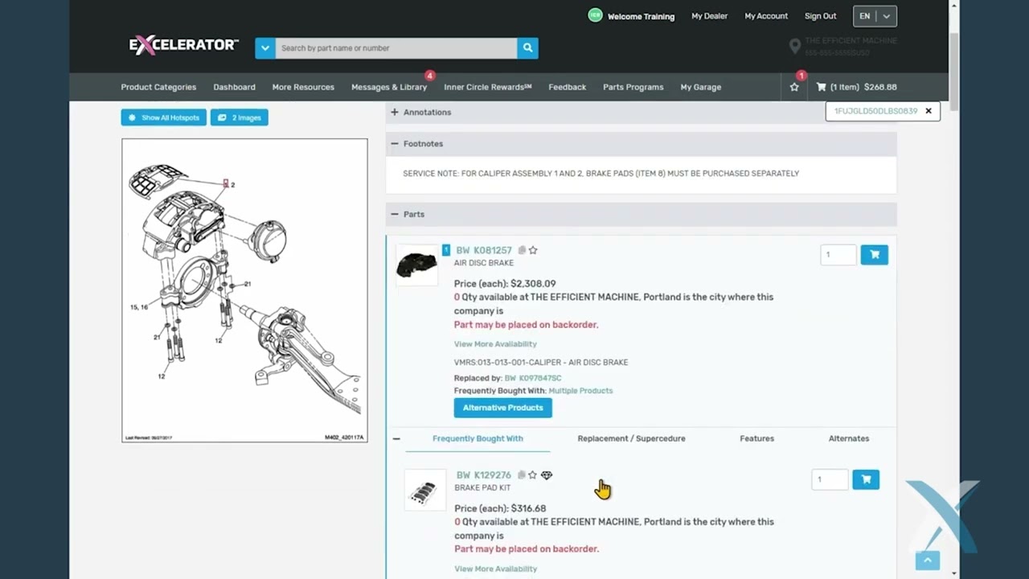Open the My Dealer link
The width and height of the screenshot is (1029, 579).
click(x=709, y=16)
